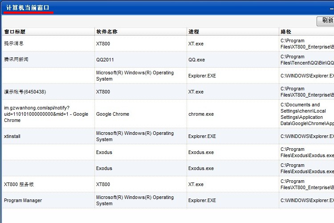Select the Program Manager title cell
Viewport: 334px width, 223px height.
48,200
